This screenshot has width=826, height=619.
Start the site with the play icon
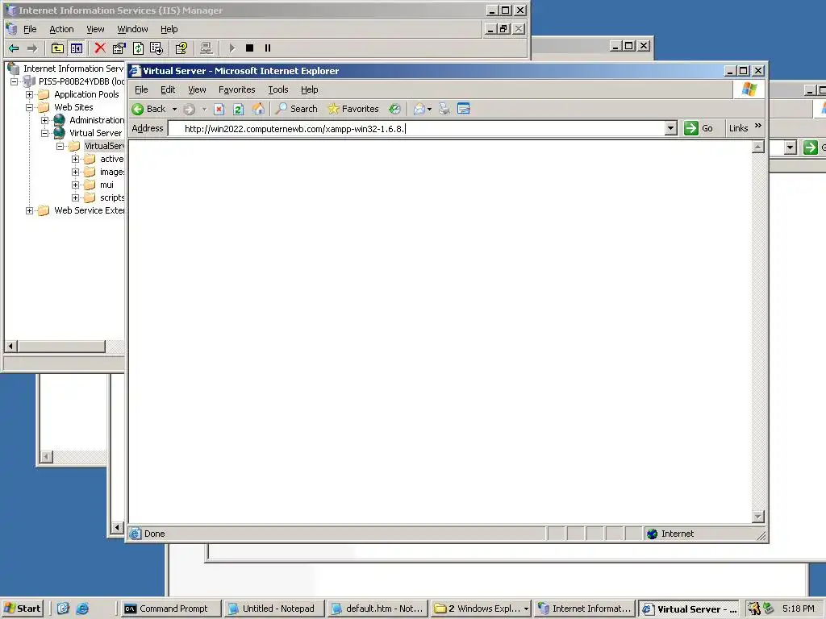click(x=232, y=48)
